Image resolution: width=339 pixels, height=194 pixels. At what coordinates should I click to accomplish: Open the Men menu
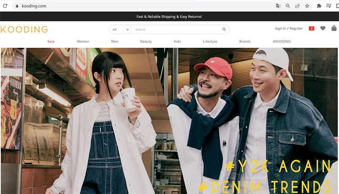click(114, 41)
